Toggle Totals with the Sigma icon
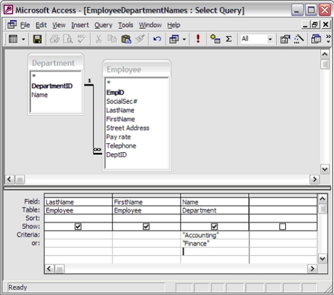 (x=229, y=39)
